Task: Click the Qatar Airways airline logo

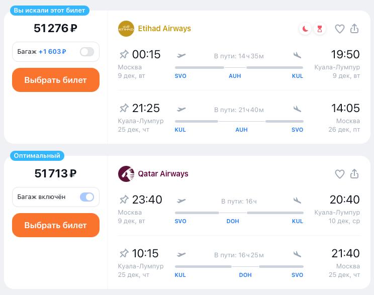Action: pos(126,174)
